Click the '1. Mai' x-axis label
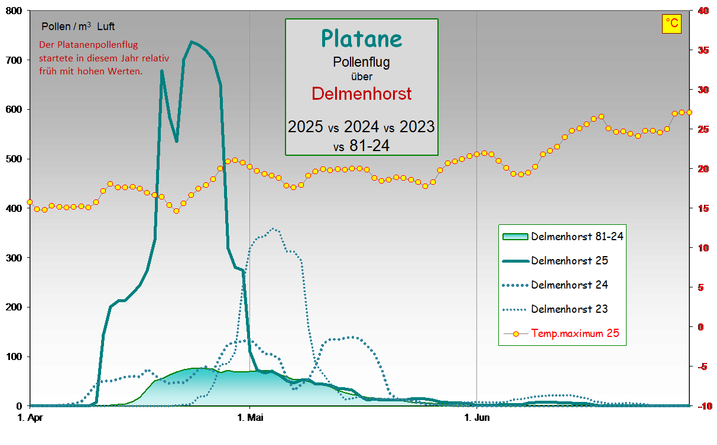Screen dimensions: 717x445 (x=250, y=418)
